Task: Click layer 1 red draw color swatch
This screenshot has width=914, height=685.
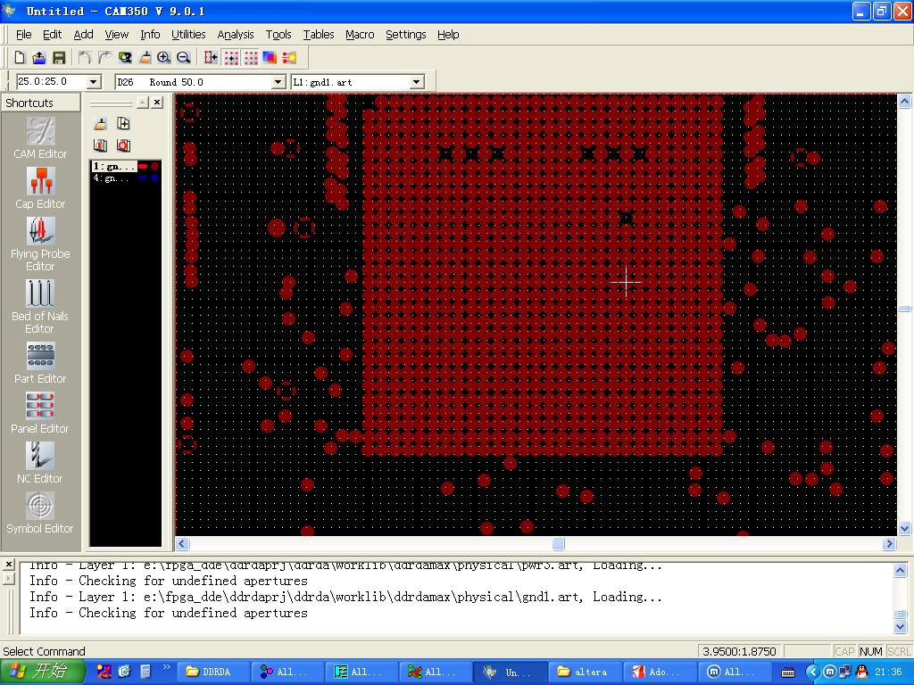Action: (144, 167)
